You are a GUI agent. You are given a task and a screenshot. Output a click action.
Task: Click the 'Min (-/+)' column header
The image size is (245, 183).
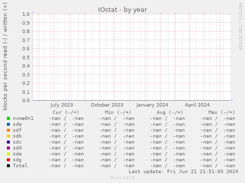click(x=118, y=112)
